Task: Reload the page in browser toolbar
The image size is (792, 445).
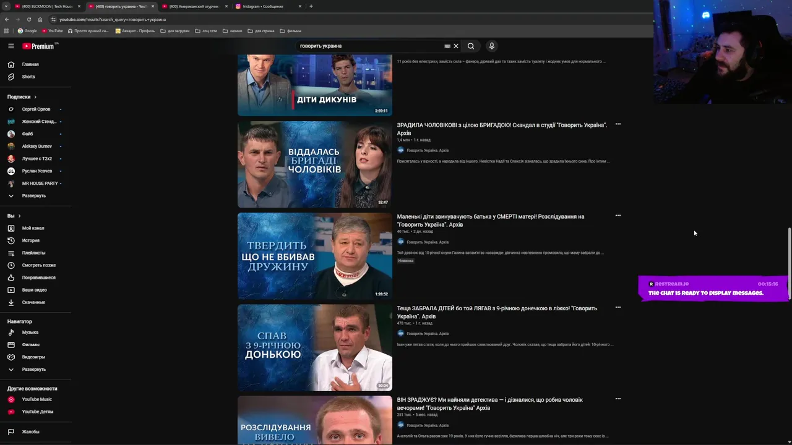Action: (x=28, y=19)
